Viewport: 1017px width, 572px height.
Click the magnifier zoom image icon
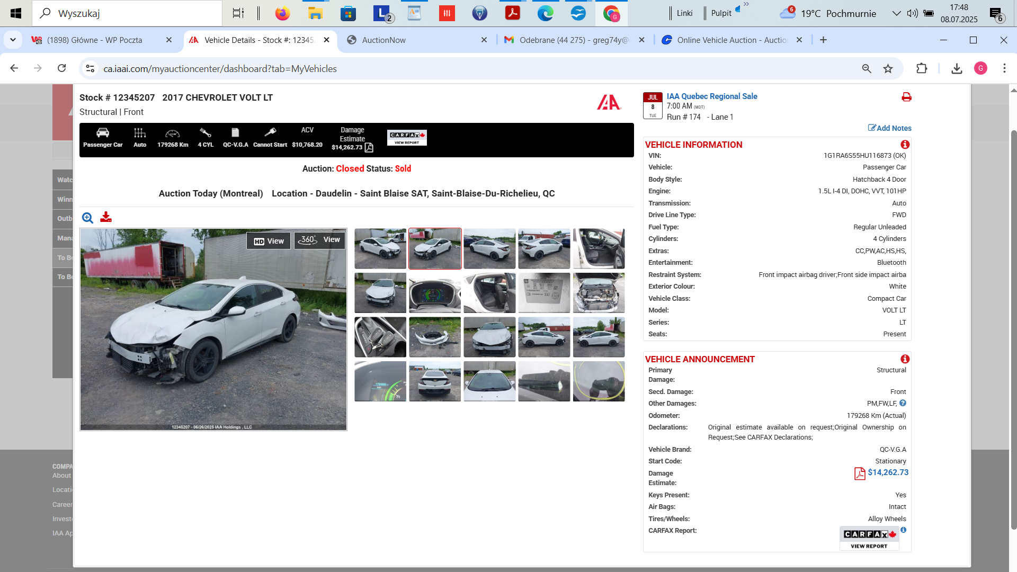click(87, 218)
